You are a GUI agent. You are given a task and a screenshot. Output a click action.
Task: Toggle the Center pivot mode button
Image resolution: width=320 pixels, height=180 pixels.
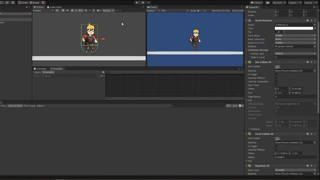(23, 2)
